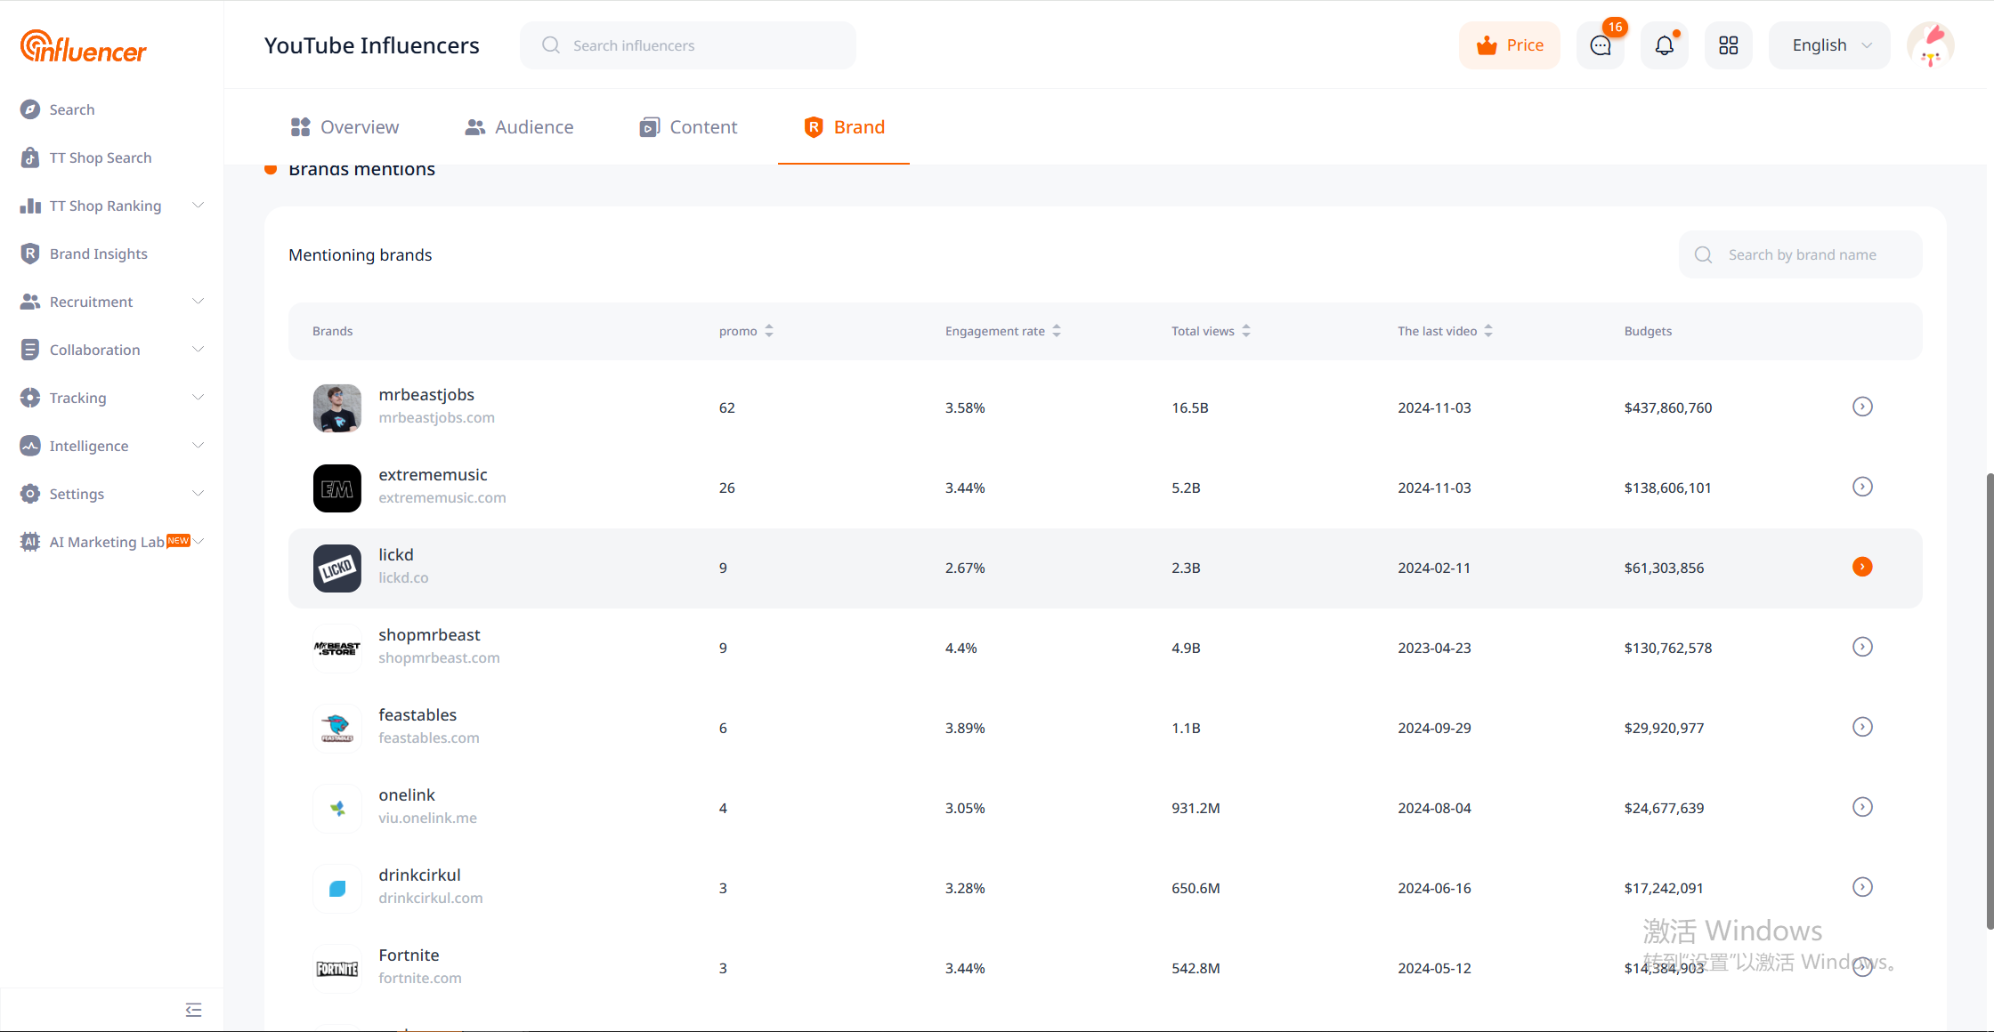The width and height of the screenshot is (1994, 1032).
Task: Click the extrememusic brand logo
Action: coord(337,488)
